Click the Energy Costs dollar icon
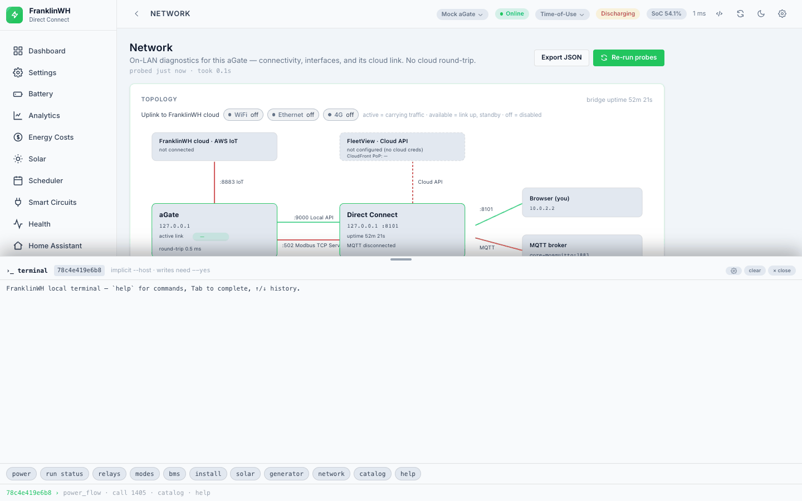Image resolution: width=802 pixels, height=501 pixels. click(x=18, y=137)
